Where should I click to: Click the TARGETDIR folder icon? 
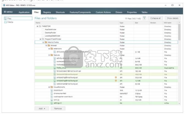pyautogui.click(x=40, y=26)
